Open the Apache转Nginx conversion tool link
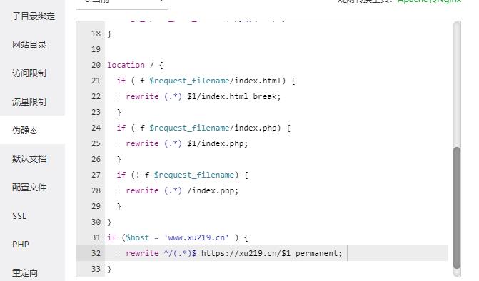This screenshot has width=479, height=281. point(429,1)
